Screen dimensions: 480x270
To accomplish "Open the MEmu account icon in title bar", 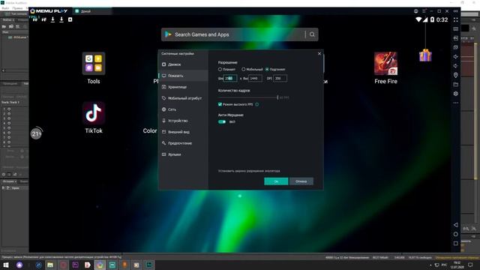I will 415,11.
